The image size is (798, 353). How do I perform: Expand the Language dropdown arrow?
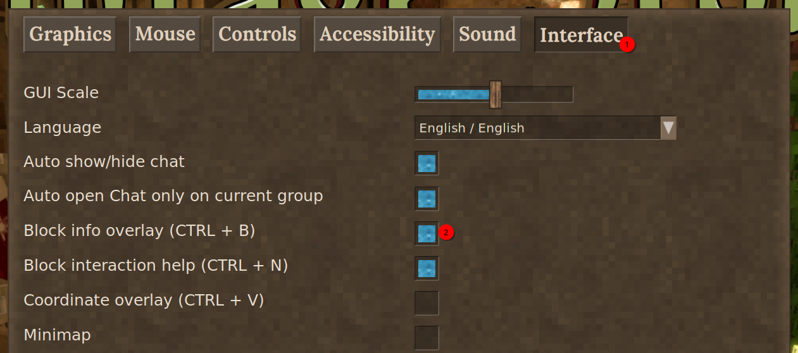coord(668,128)
